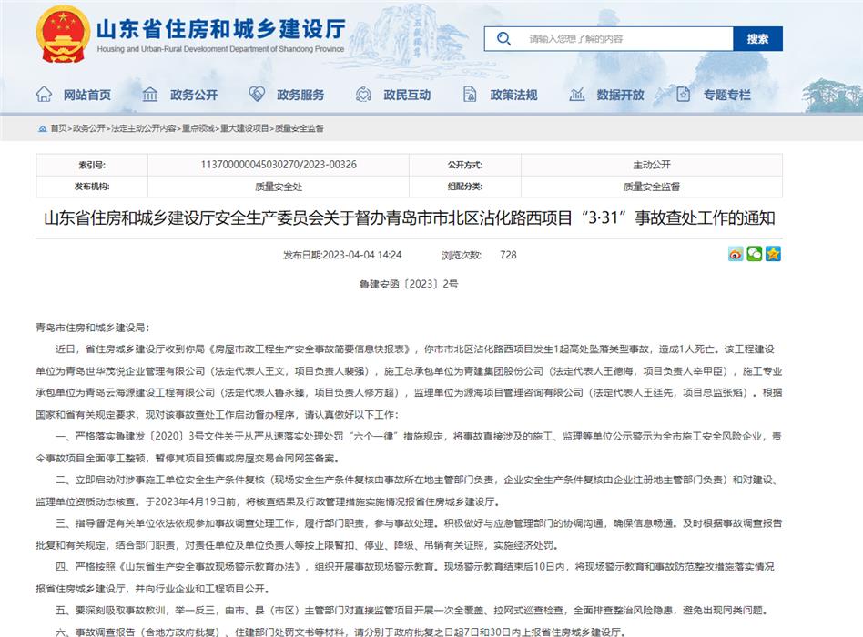Navigate to 重大建设项目 in the breadcrumb
Image resolution: width=863 pixels, height=637 pixels.
tap(245, 128)
